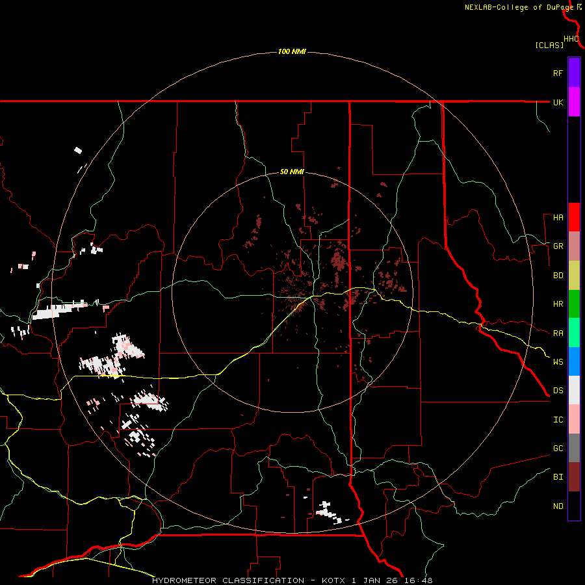Click the '50 NMI' range ring label
This screenshot has width=585, height=585.
(292, 172)
